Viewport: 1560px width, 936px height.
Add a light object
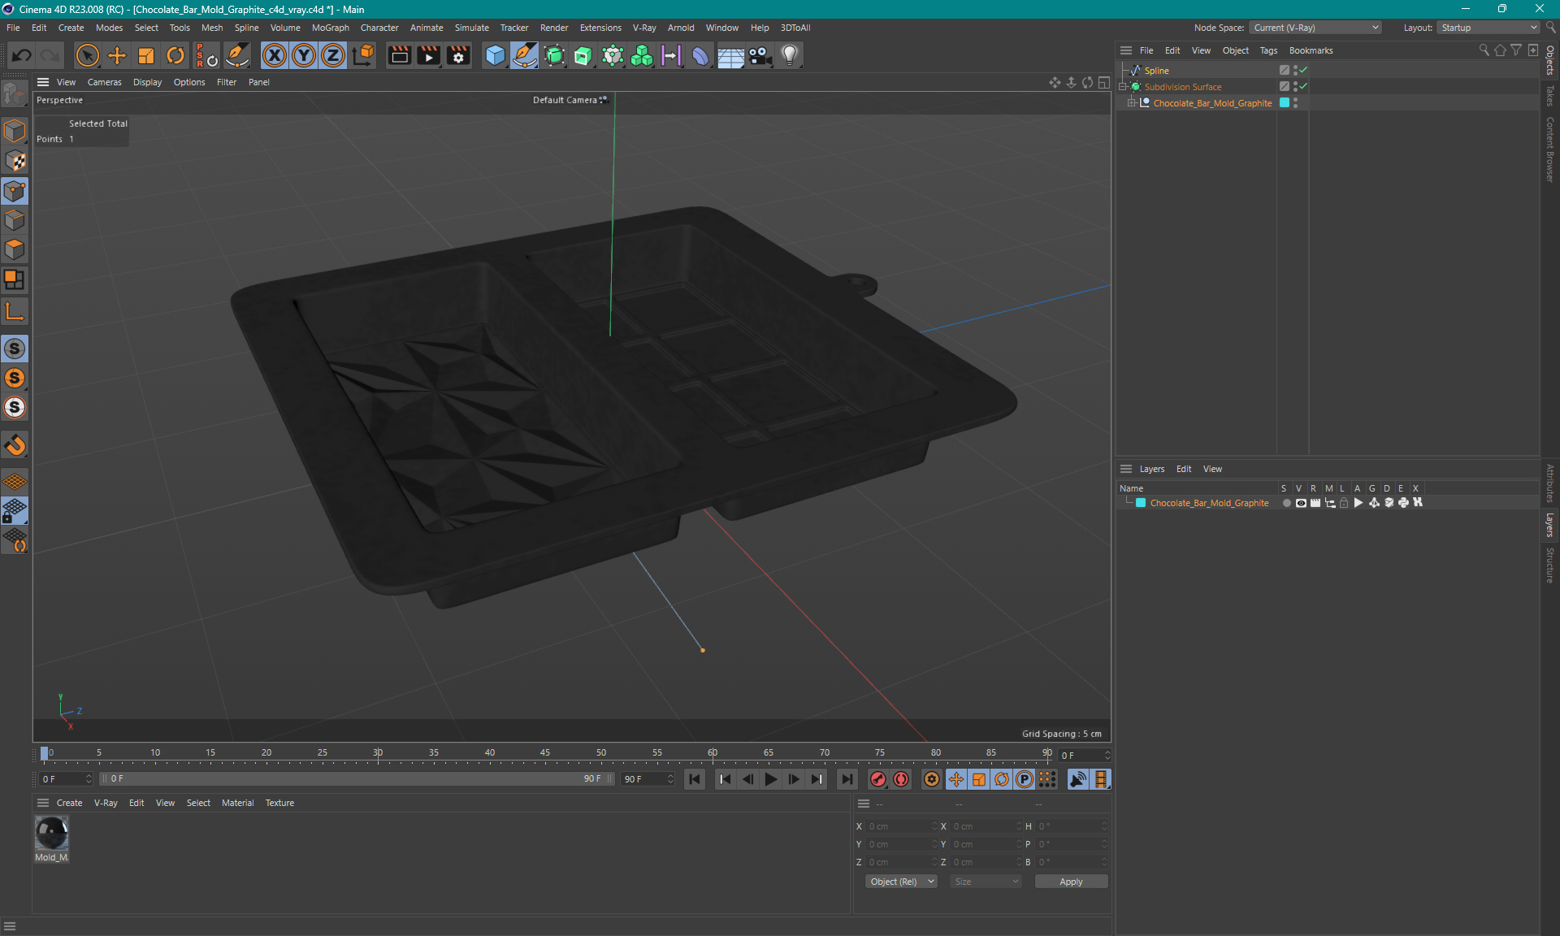[x=790, y=55]
